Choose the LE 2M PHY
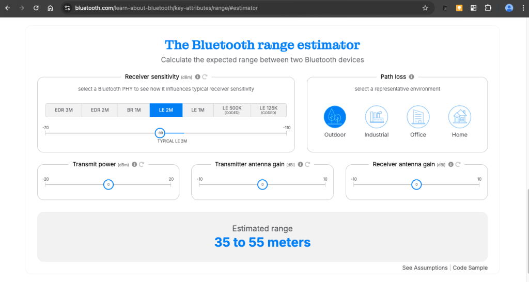Viewport: 529px width, 282px height. tap(166, 111)
